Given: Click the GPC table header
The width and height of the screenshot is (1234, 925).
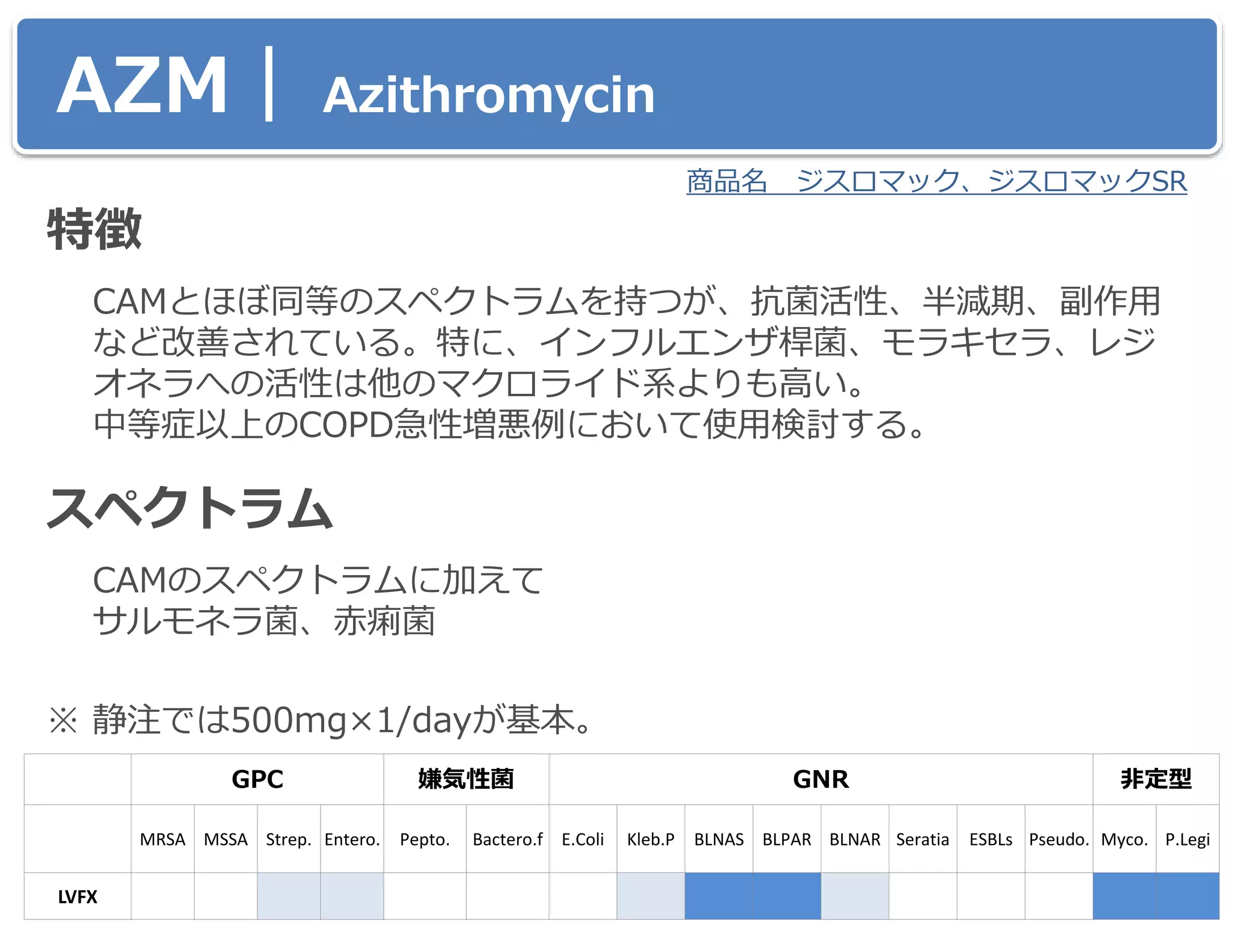Looking at the screenshot, I should tap(257, 779).
